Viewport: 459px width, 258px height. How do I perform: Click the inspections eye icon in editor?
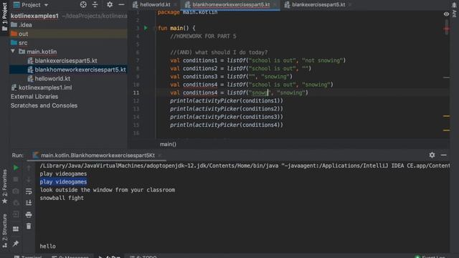pos(446,14)
